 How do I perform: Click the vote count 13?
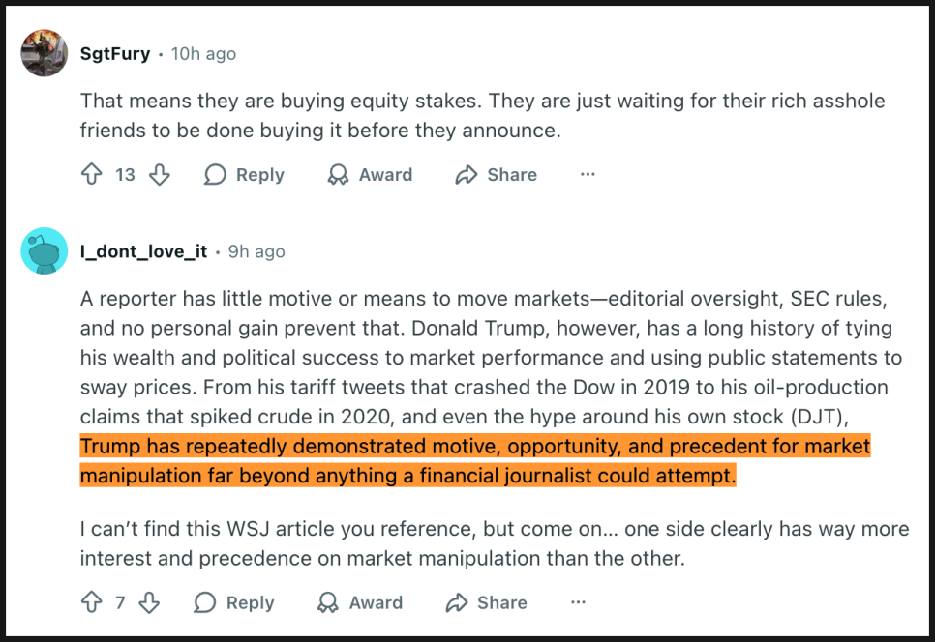pyautogui.click(x=126, y=175)
